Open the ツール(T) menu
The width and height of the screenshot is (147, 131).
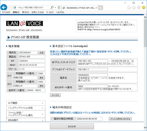coord(50,12)
